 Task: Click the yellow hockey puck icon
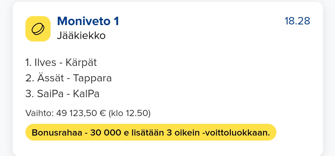click(x=38, y=29)
